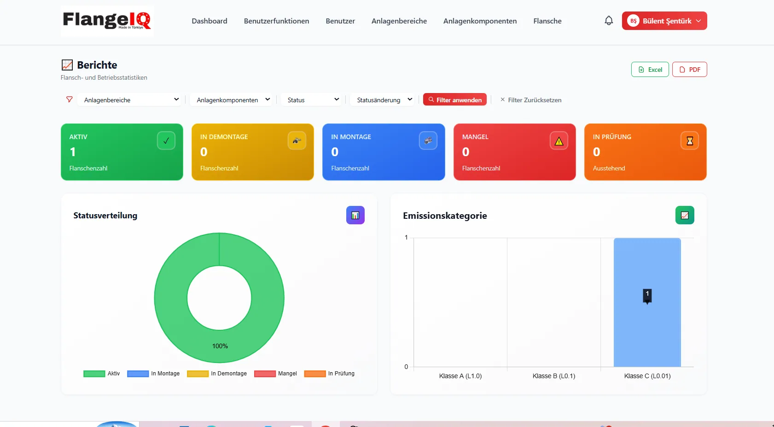774x427 pixels.
Task: Go to Dashboard in the navigation
Action: (210, 21)
